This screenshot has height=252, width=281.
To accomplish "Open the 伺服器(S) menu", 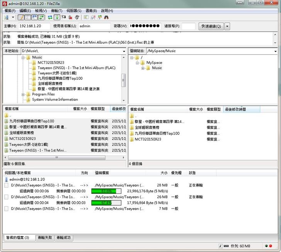I will point(73,10).
